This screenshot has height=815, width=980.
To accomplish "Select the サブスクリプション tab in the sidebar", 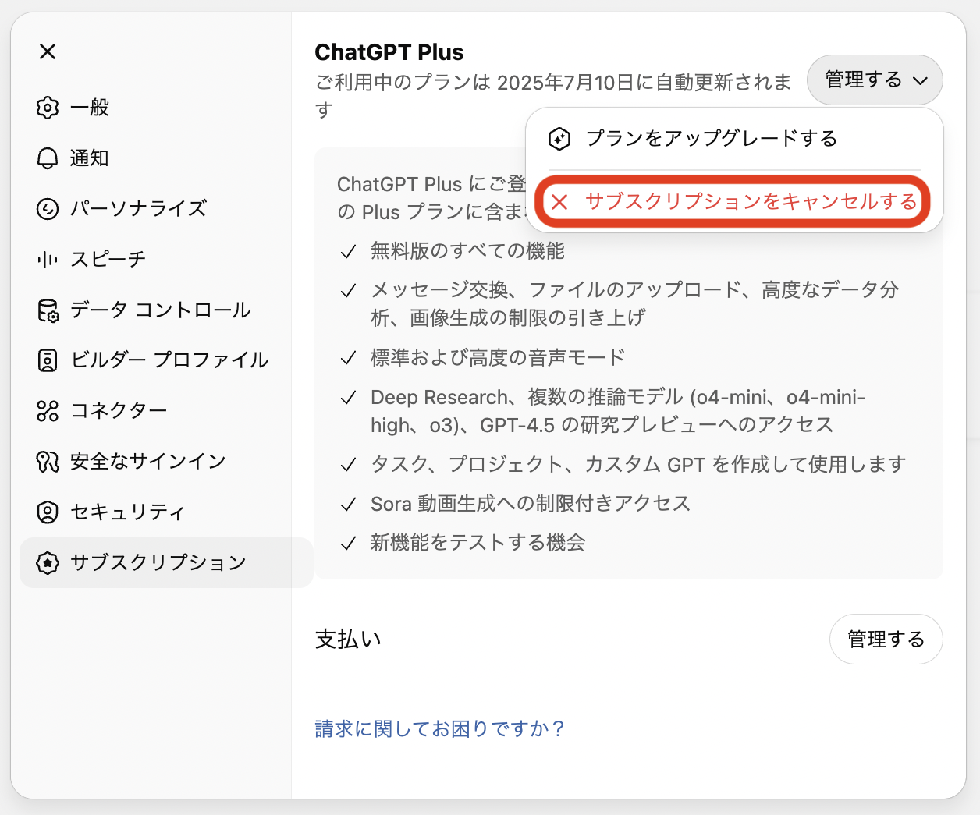I will click(166, 562).
